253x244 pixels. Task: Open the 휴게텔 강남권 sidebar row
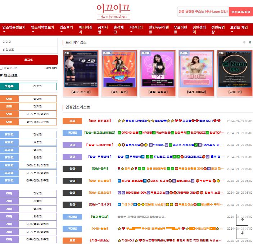[28, 134]
